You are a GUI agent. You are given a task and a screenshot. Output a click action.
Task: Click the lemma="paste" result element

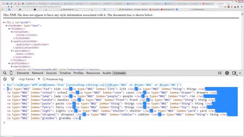click(x=40, y=104)
